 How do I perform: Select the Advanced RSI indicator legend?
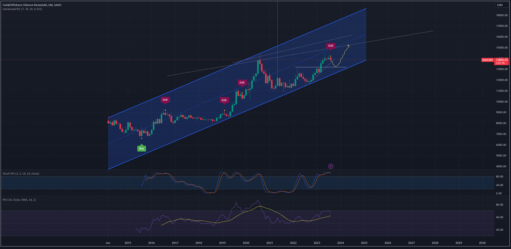point(22,9)
